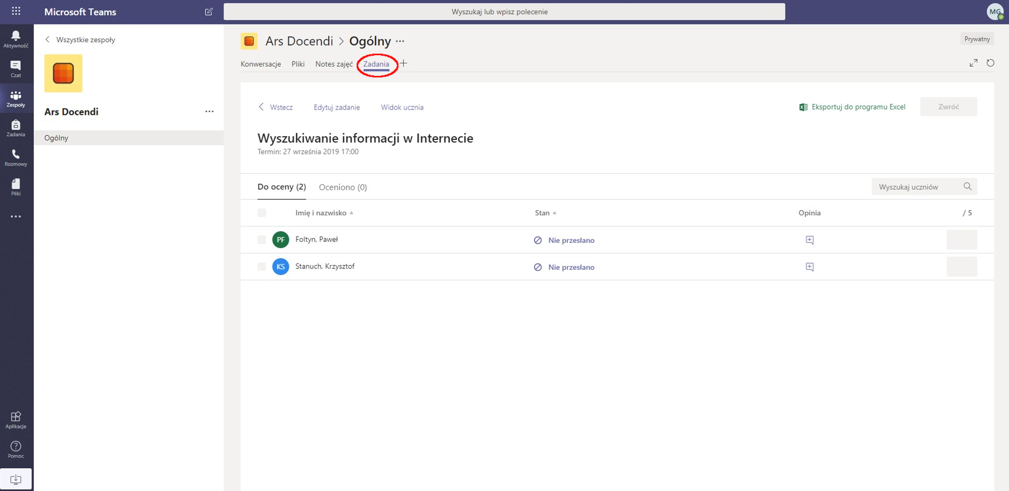This screenshot has width=1009, height=491.
Task: Open Nie przesłano status for Stanuch, Krzysztof
Action: (564, 267)
